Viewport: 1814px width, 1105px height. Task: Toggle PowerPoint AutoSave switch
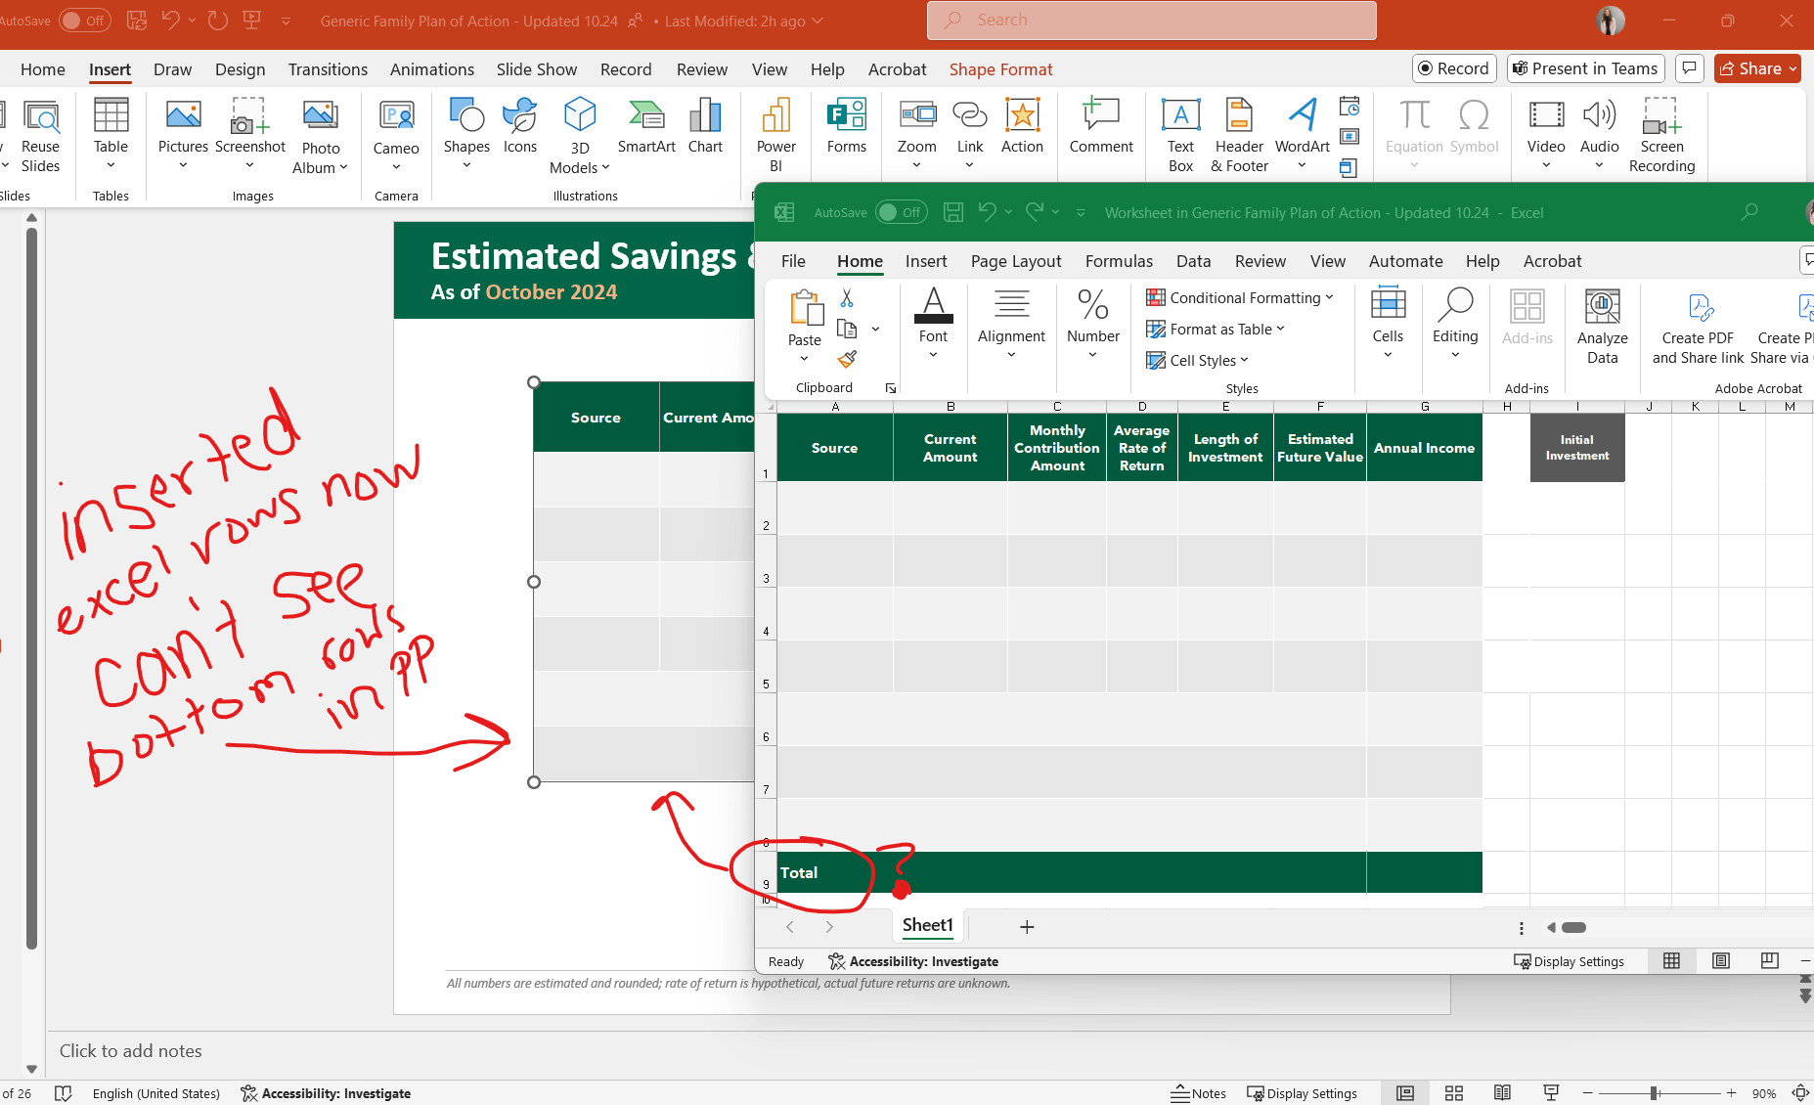tap(85, 20)
